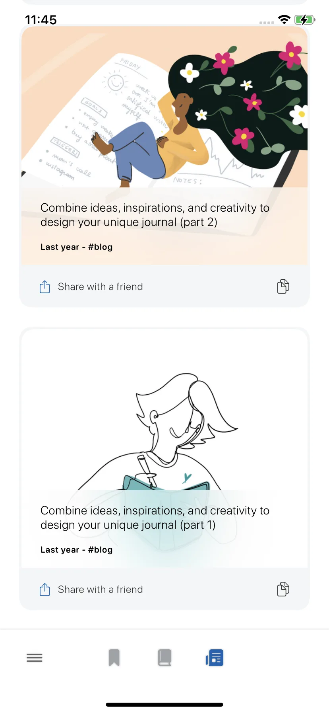Open the journal book tab icon
Screen dimensions: 329x713
(x=164, y=658)
